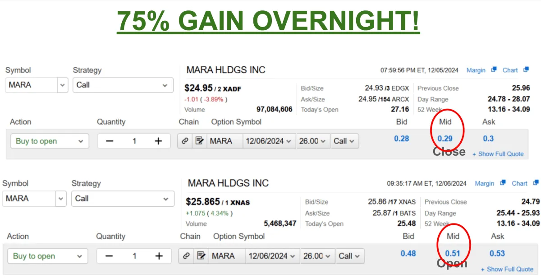Increase quantity with plus in top row
541x279 pixels.
click(x=158, y=141)
